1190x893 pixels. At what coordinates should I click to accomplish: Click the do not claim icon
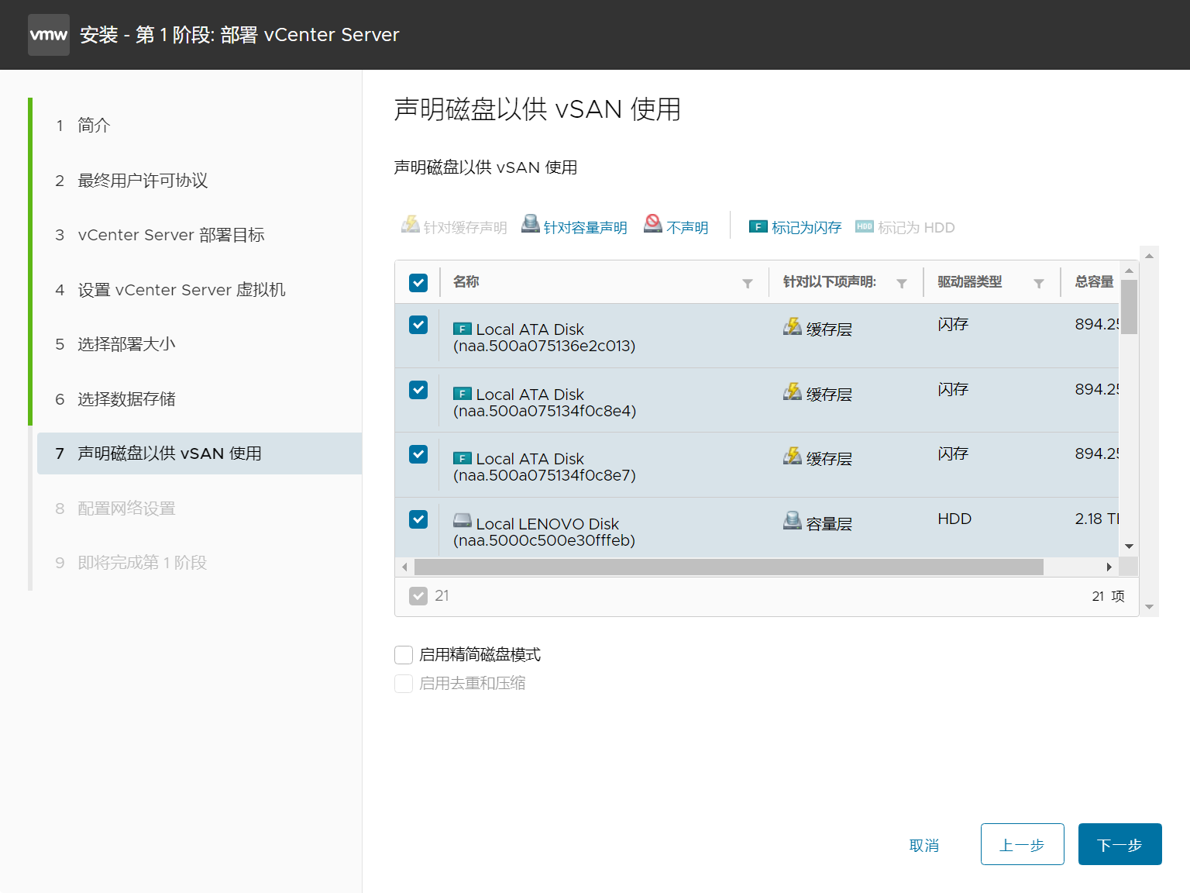[653, 224]
